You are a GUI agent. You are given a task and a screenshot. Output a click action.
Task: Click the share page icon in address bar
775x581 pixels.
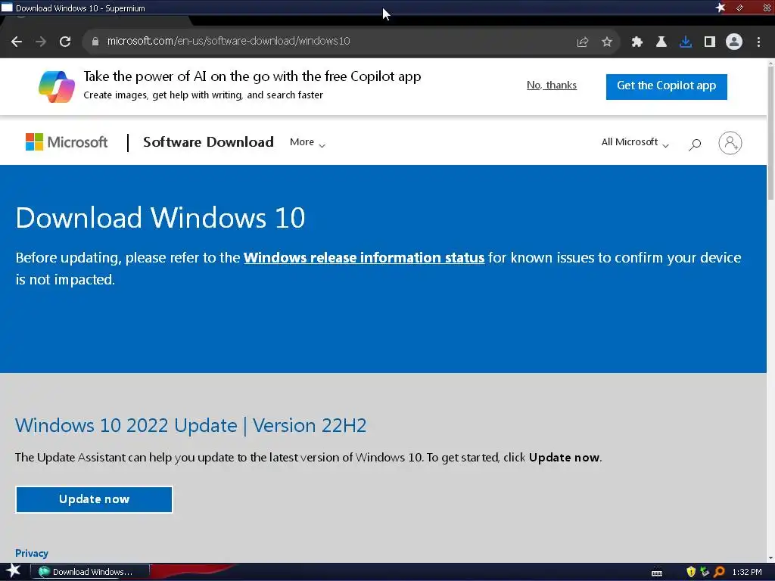(x=582, y=42)
